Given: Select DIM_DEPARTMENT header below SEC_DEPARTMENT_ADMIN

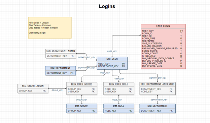Looking at the screenshot, I should (60, 68).
